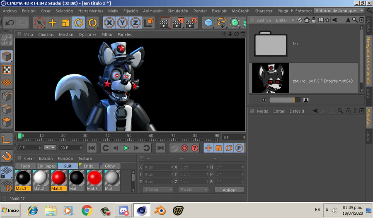This screenshot has width=373, height=218.
Task: Switch to Polygons mode
Action: tap(6, 122)
